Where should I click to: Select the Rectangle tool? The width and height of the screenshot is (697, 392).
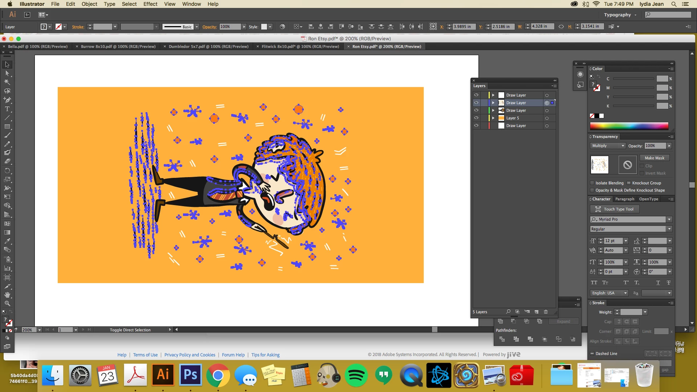point(7,127)
